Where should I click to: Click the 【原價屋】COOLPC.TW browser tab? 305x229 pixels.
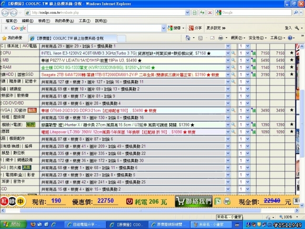coord(72,38)
